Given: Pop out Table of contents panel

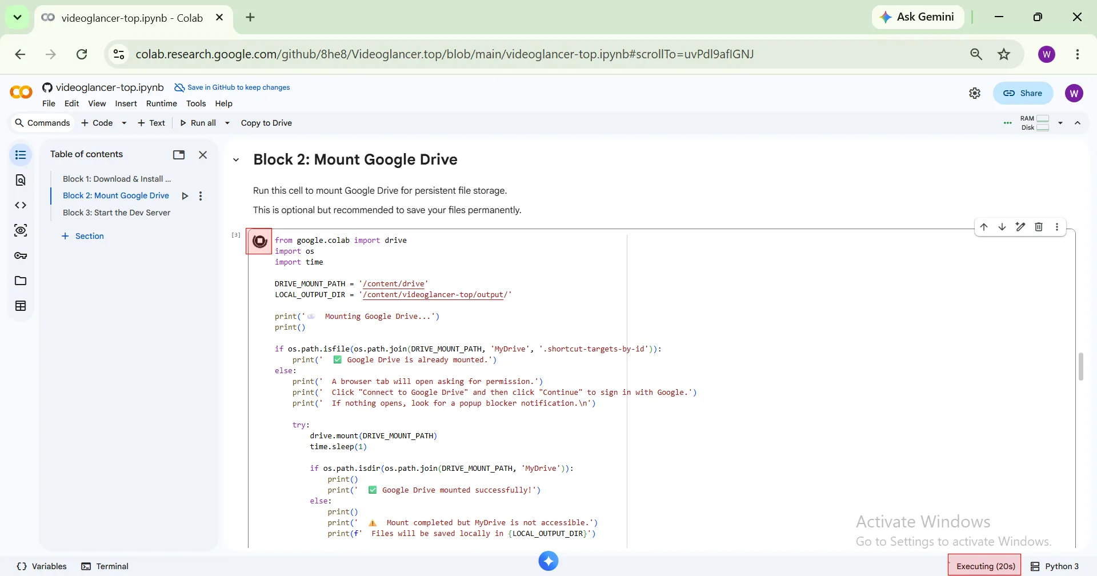Looking at the screenshot, I should [x=179, y=155].
